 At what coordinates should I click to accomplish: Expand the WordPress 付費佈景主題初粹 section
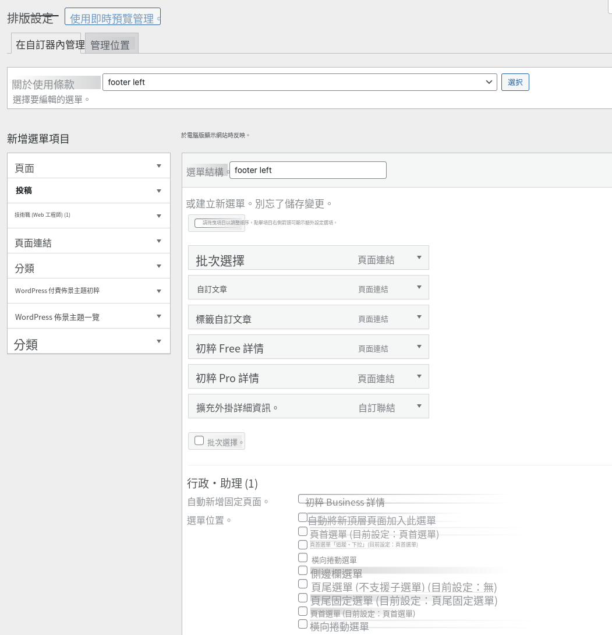tap(89, 291)
